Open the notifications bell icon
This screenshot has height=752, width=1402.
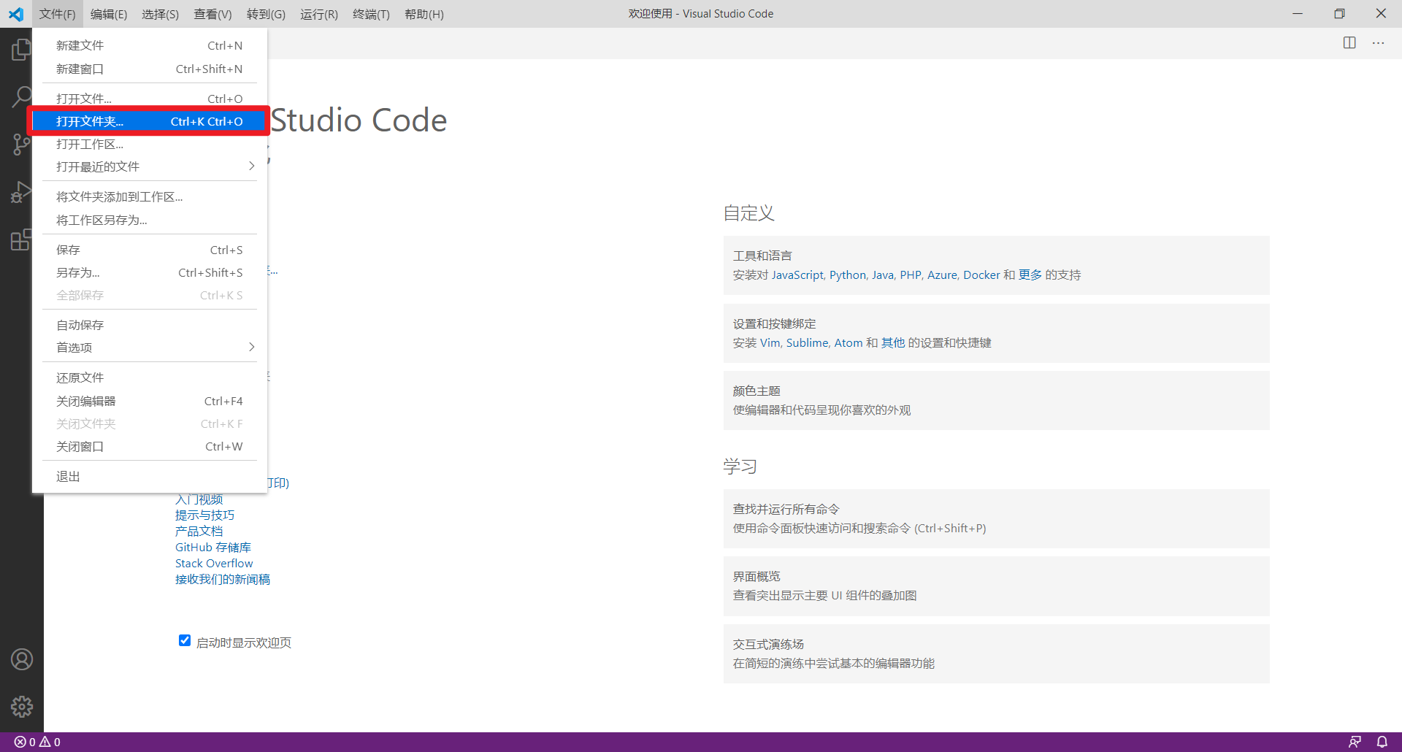click(1382, 742)
